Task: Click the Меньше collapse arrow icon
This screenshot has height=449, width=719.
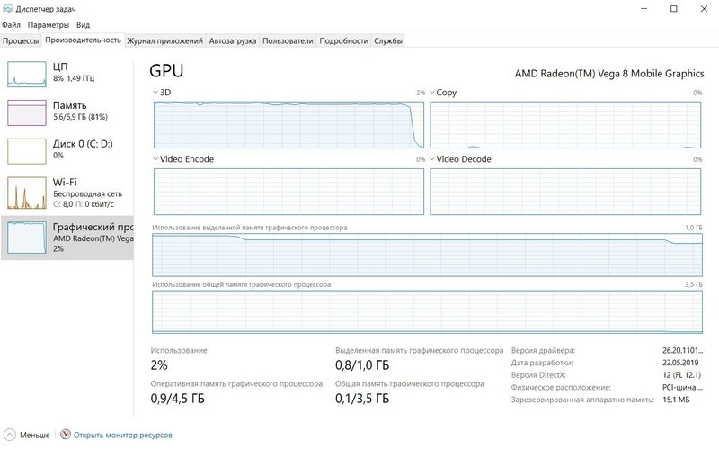Action: click(9, 435)
